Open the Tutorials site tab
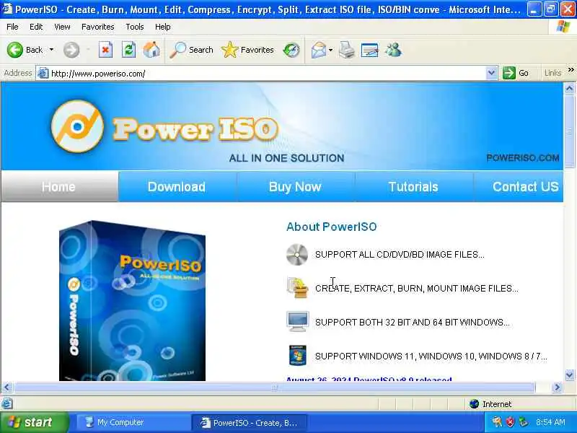The width and height of the screenshot is (577, 433). (413, 187)
